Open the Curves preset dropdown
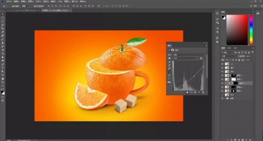The image size is (263, 141). [x=189, y=55]
